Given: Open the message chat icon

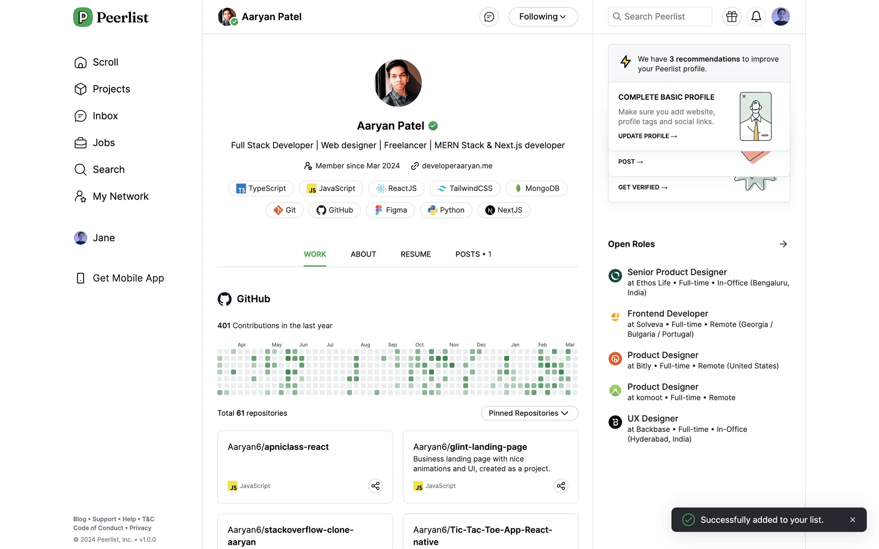Looking at the screenshot, I should pos(489,17).
